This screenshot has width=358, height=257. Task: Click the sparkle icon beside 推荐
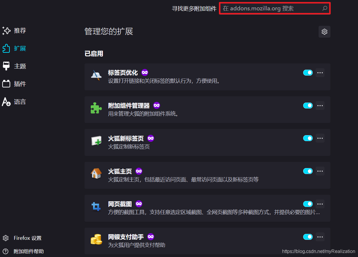pyautogui.click(x=6, y=31)
